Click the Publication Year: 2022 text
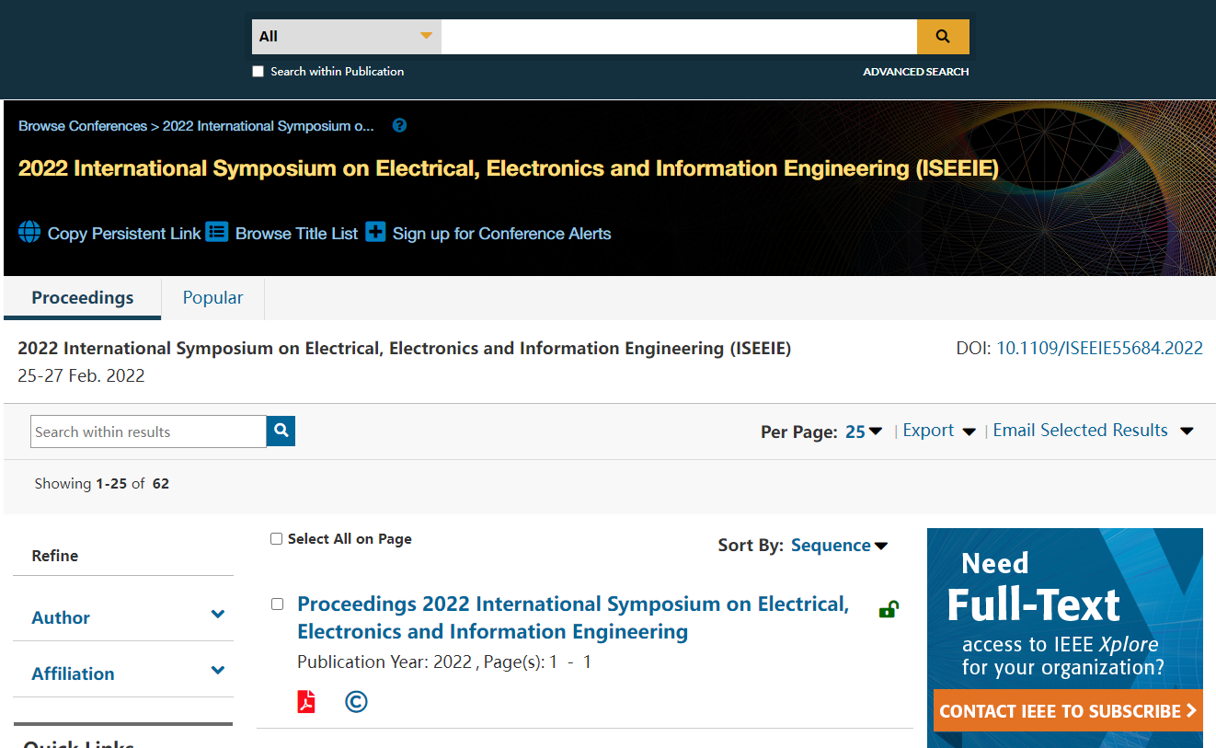This screenshot has height=748, width=1216. [x=384, y=662]
